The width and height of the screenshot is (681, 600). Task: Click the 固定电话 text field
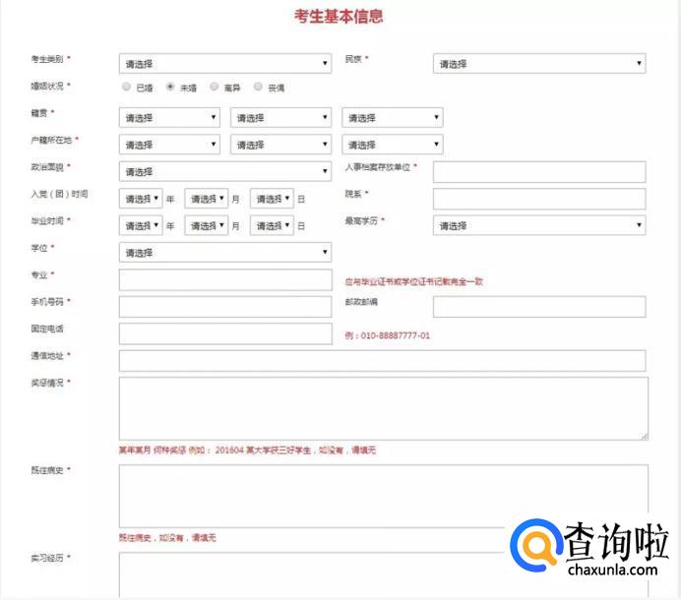pyautogui.click(x=224, y=334)
